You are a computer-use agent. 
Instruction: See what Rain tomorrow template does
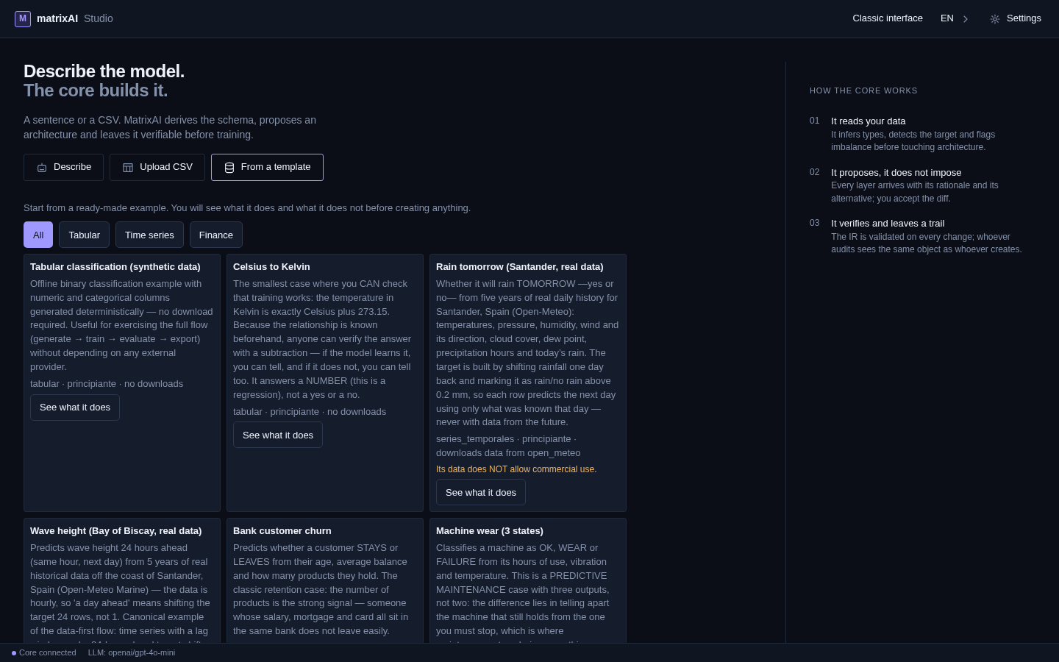[x=481, y=493]
